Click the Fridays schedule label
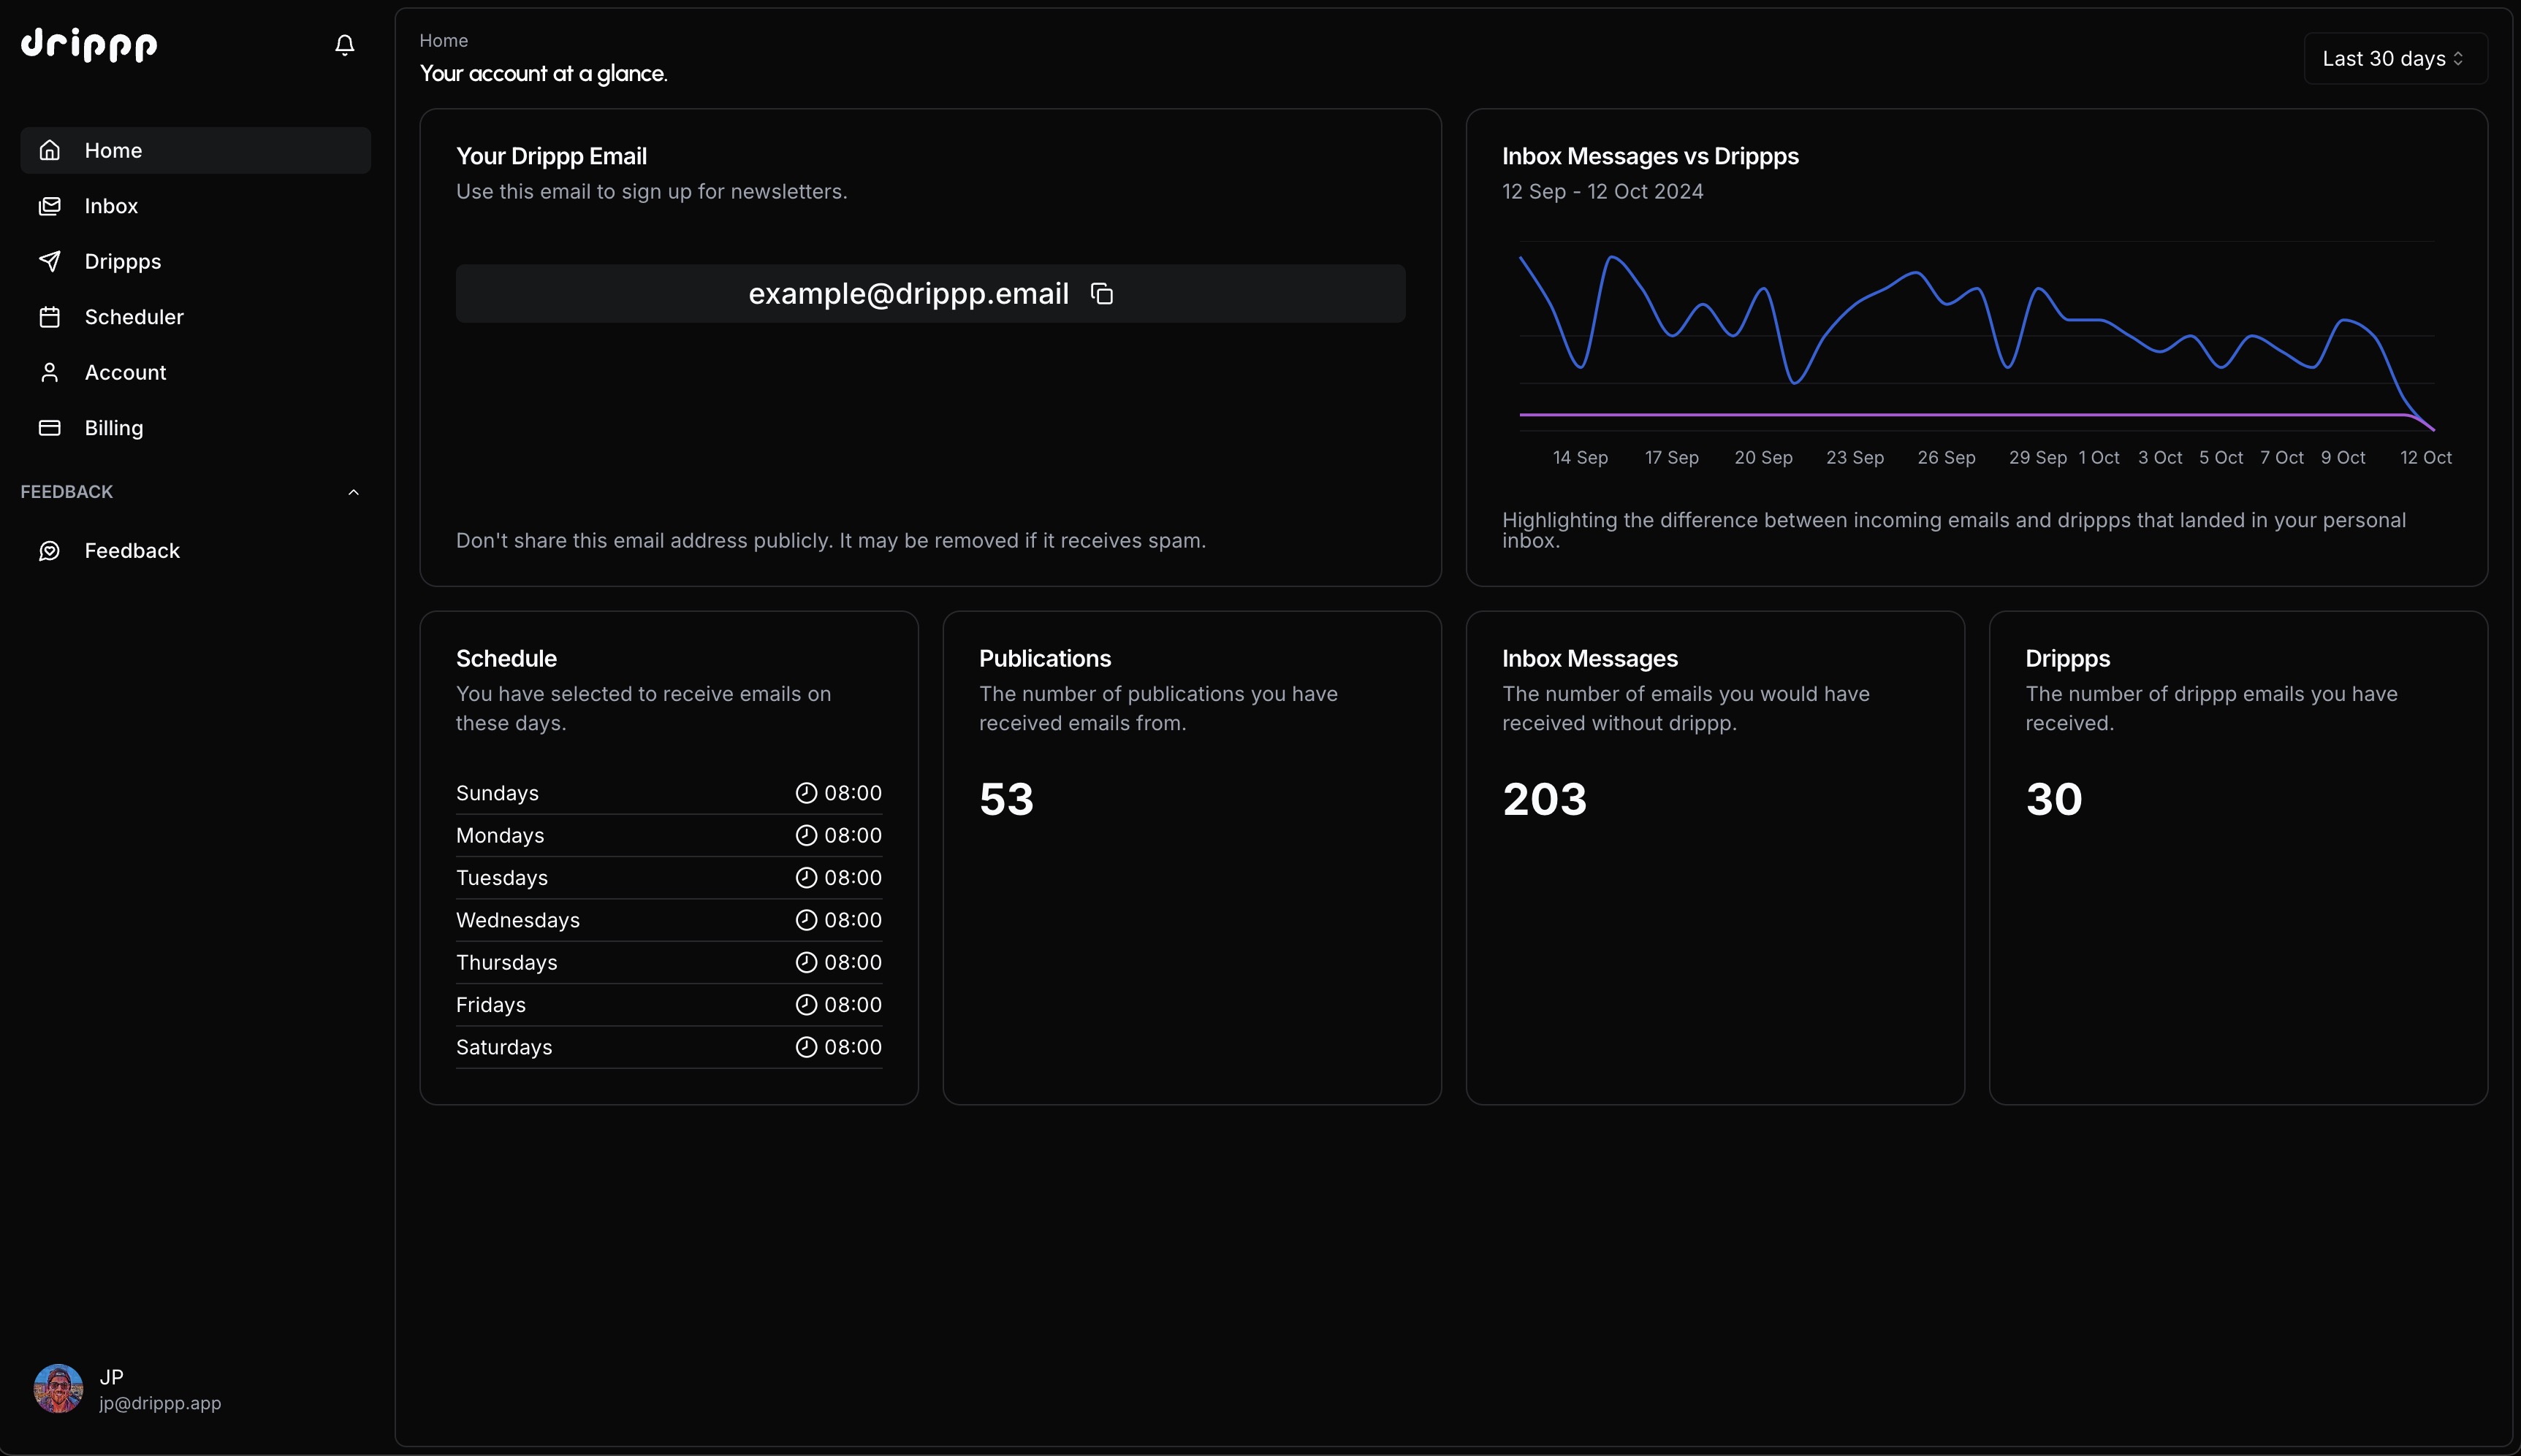The width and height of the screenshot is (2521, 1456). 490,1005
